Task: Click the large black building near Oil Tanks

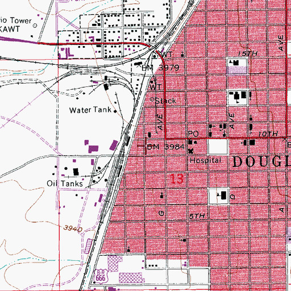Action: click(x=76, y=172)
